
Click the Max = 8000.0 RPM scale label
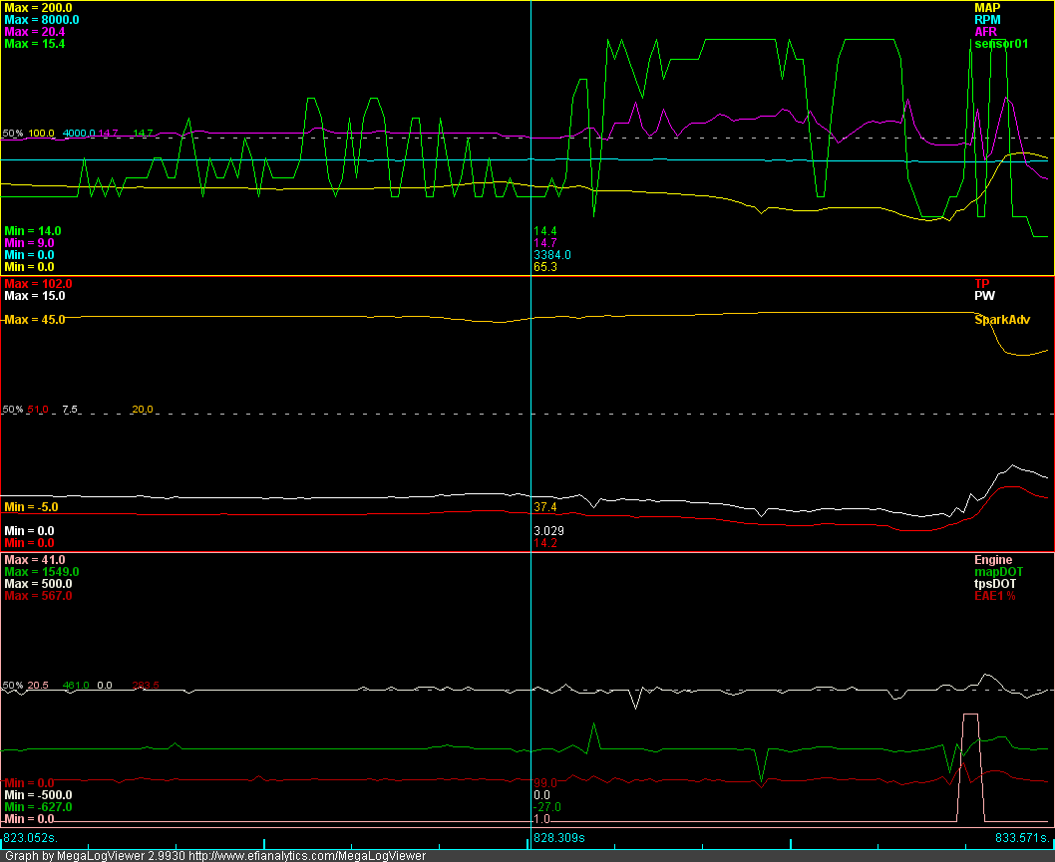42,20
